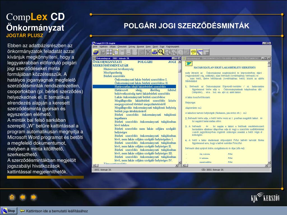Viewport: 287px width, 215px height.
Task: Click the 'A lakás komfortfokozatú' line
Action: [198, 97]
